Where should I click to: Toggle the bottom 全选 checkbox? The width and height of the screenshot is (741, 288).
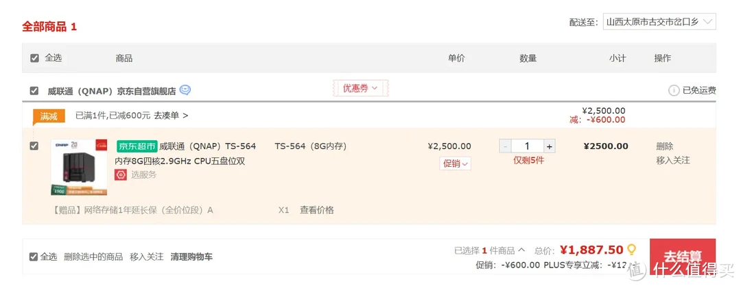tap(34, 257)
